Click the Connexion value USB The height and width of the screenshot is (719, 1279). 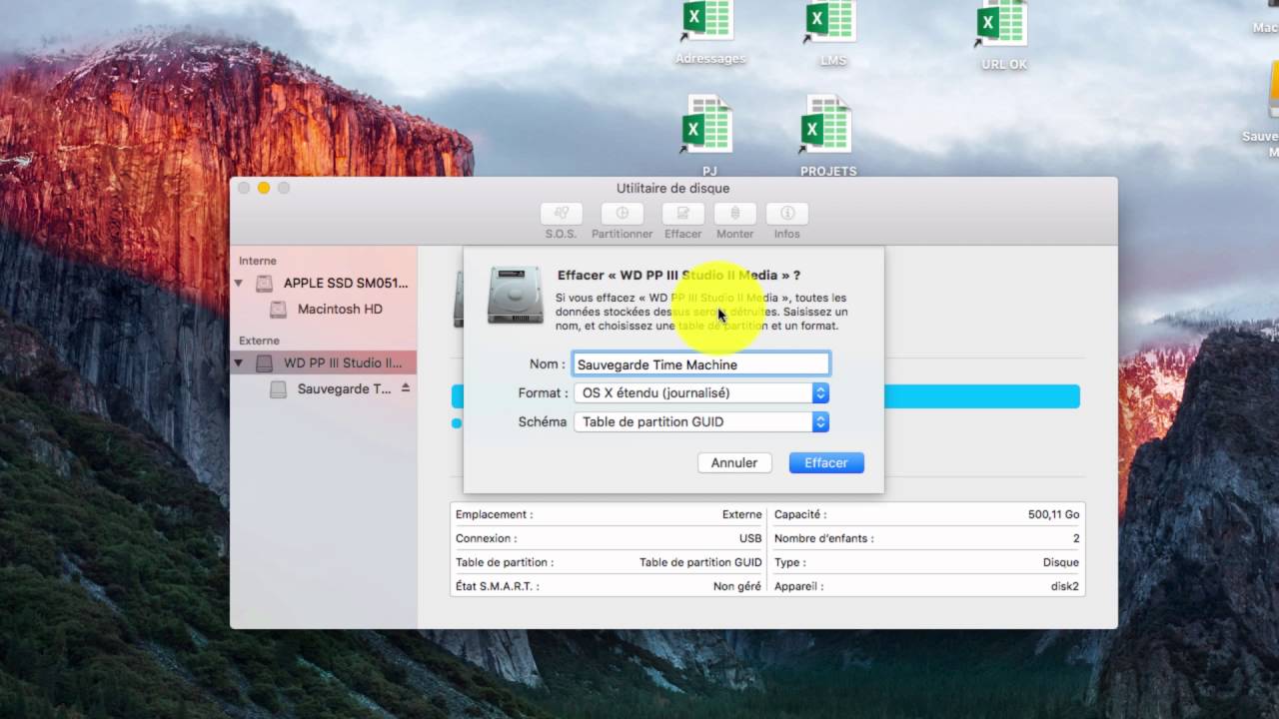(750, 538)
